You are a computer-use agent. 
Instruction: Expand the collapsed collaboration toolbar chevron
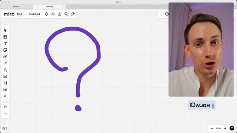click(161, 14)
